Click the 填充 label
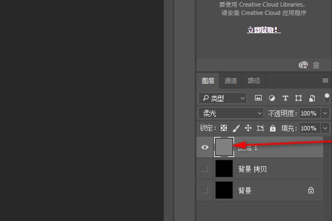The image size is (332, 221). point(289,128)
